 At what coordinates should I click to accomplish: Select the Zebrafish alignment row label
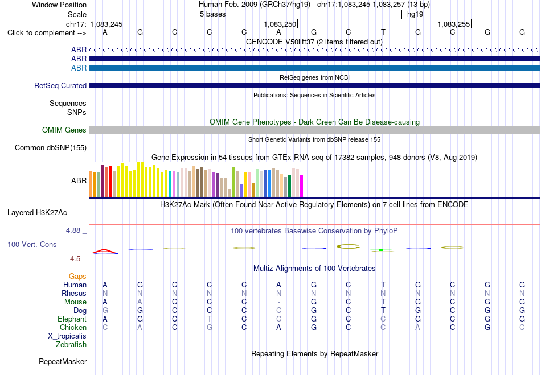(x=71, y=345)
